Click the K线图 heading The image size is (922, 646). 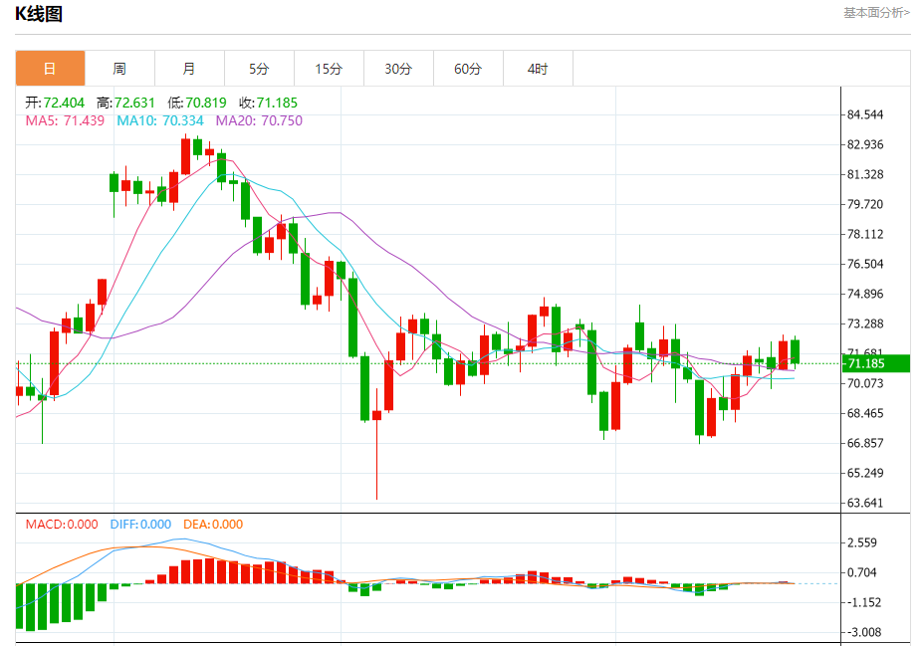(39, 14)
